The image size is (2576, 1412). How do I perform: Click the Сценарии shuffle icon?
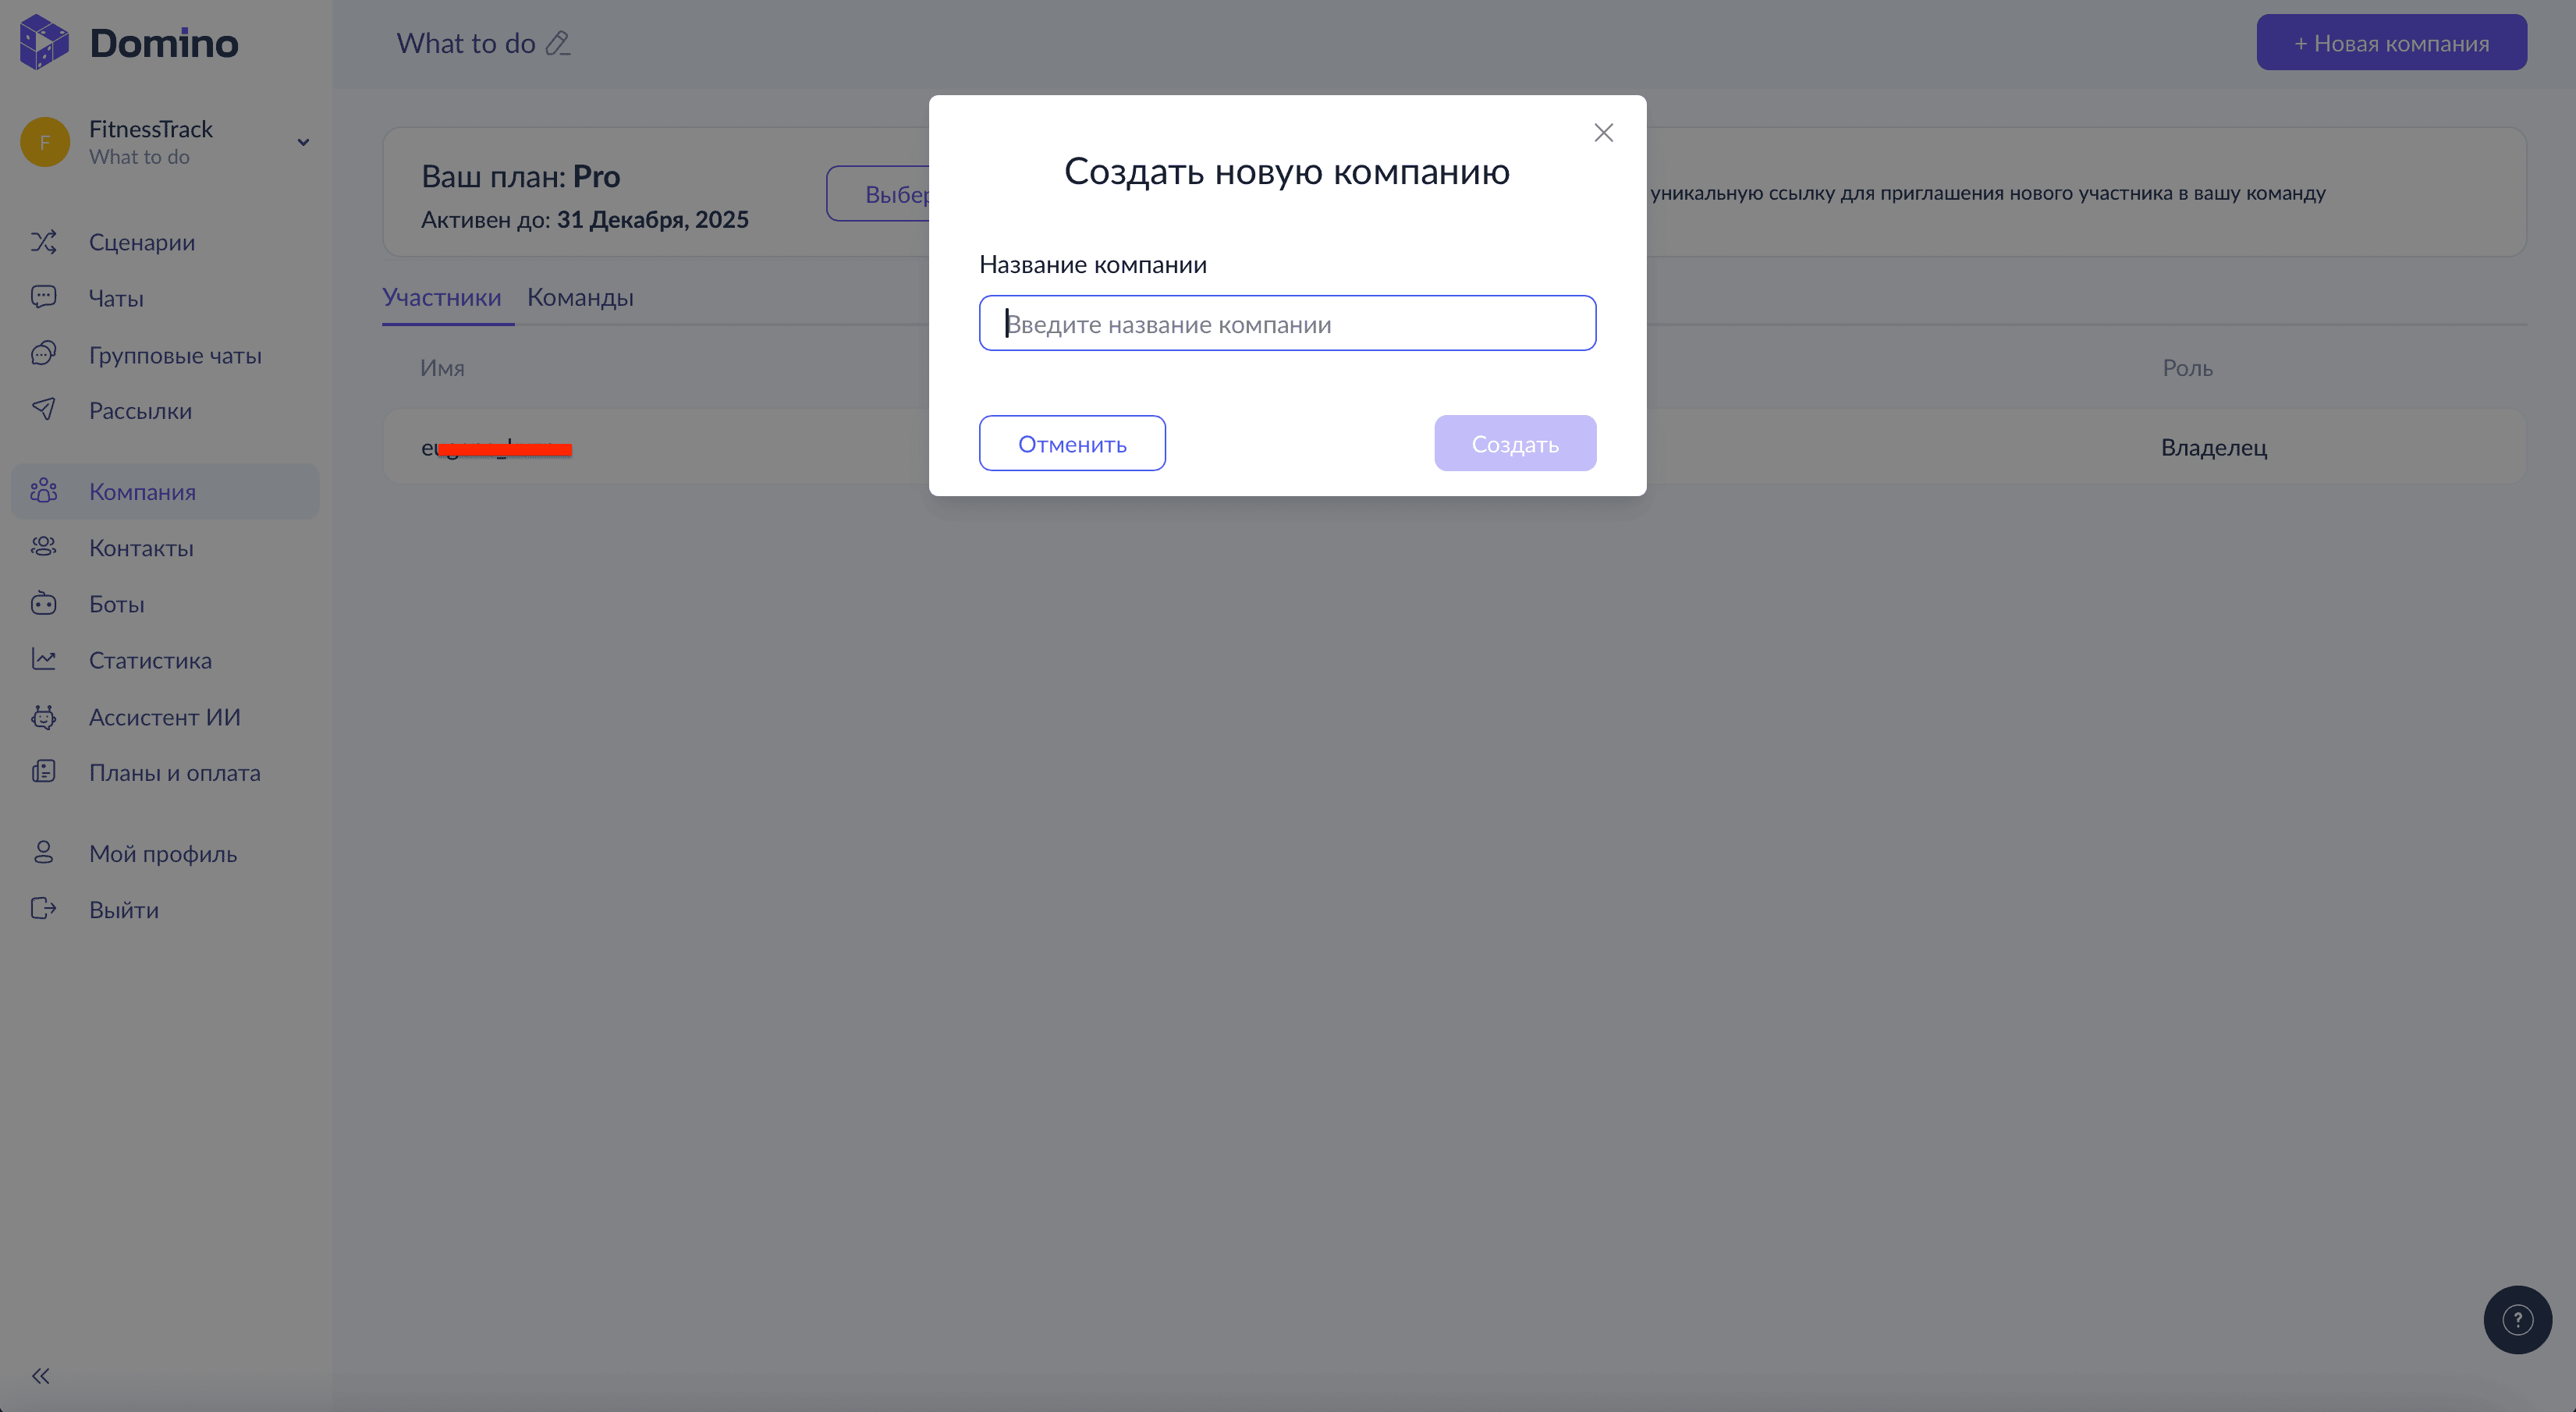pyautogui.click(x=43, y=242)
